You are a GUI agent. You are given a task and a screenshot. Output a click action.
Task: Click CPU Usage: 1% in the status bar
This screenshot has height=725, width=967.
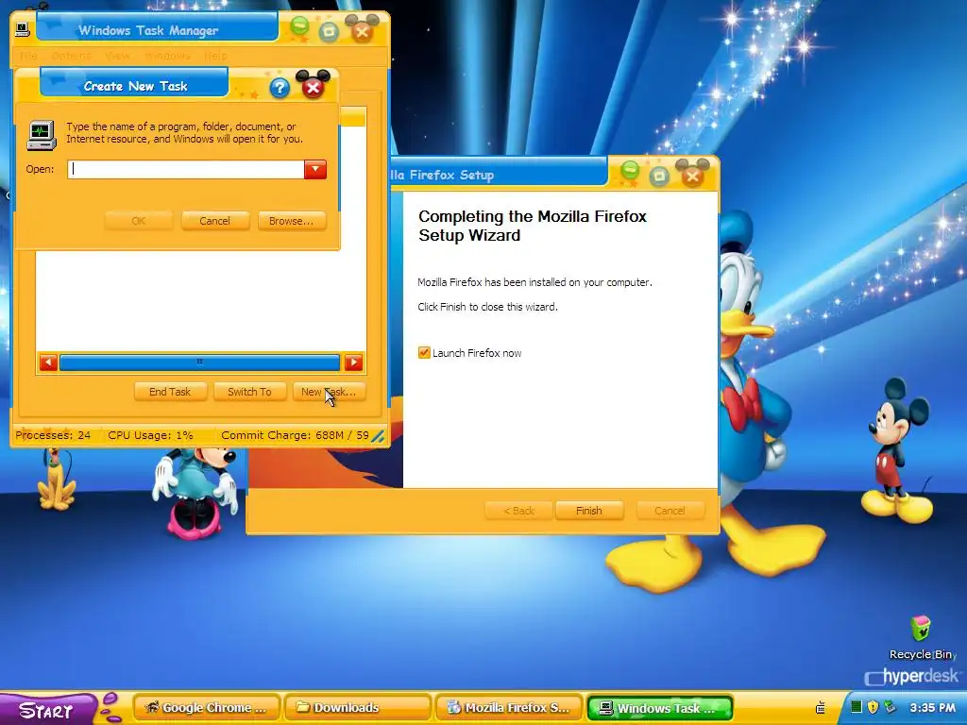tap(150, 435)
